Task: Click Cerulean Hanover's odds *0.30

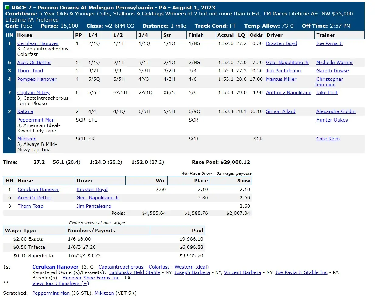Action: pos(256,43)
